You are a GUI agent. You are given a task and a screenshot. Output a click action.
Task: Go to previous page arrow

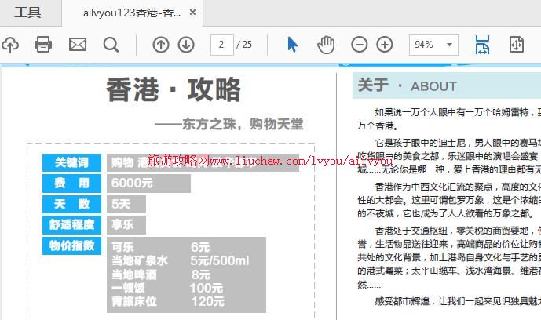tap(160, 45)
